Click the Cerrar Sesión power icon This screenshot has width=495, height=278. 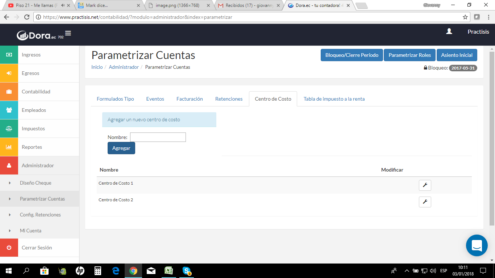click(x=9, y=248)
